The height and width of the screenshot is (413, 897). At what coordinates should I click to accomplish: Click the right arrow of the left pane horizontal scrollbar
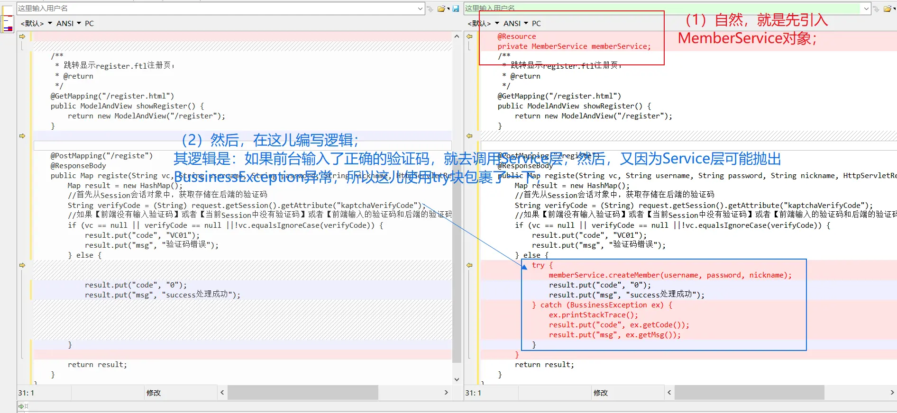[446, 393]
